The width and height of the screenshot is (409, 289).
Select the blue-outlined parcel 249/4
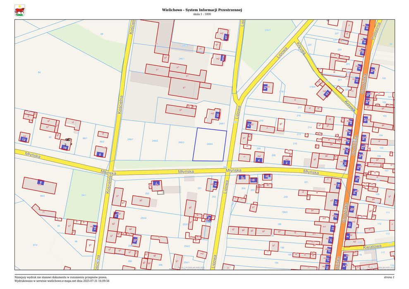point(210,144)
